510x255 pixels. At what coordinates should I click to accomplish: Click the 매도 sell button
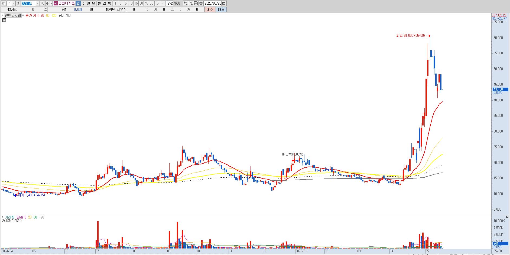coord(221,9)
